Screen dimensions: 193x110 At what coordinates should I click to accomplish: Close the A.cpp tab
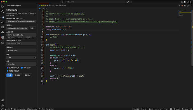(x=49, y=6)
